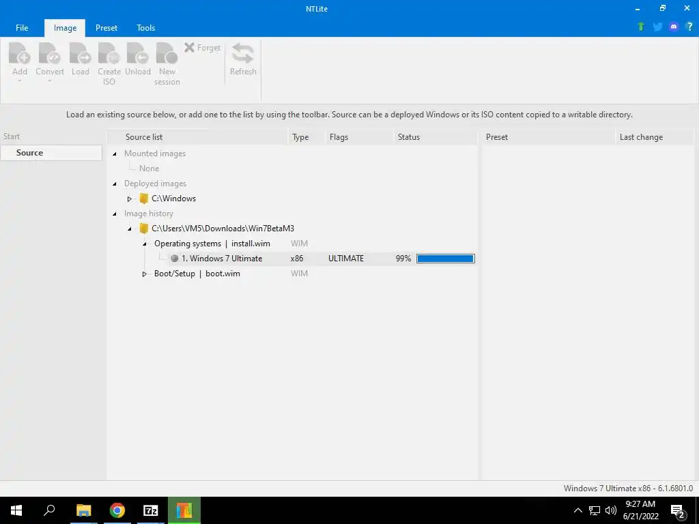The width and height of the screenshot is (699, 524).
Task: Open the notification center icon
Action: point(678,511)
